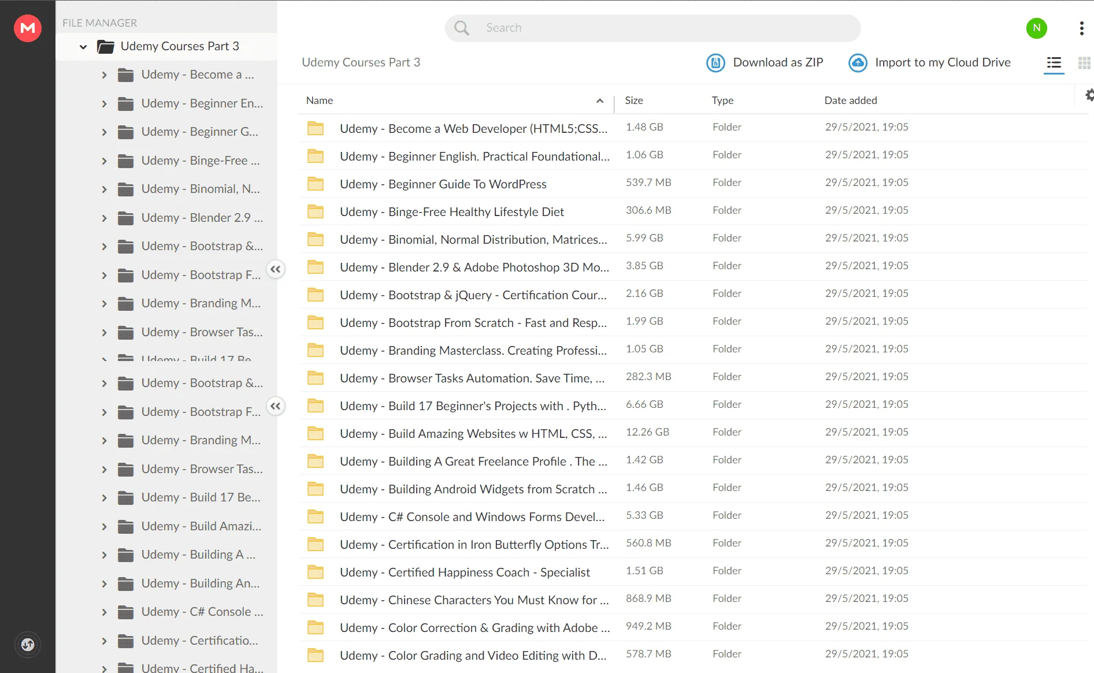Open the three-dot more options menu
The height and width of the screenshot is (673, 1094).
point(1081,28)
